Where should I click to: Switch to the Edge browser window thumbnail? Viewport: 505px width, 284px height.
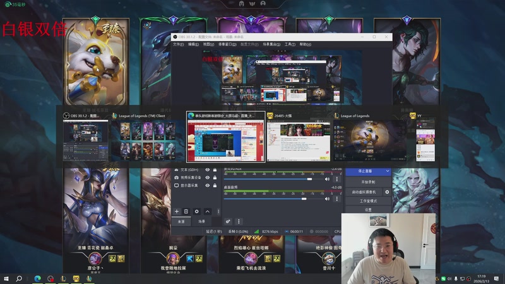(x=226, y=137)
